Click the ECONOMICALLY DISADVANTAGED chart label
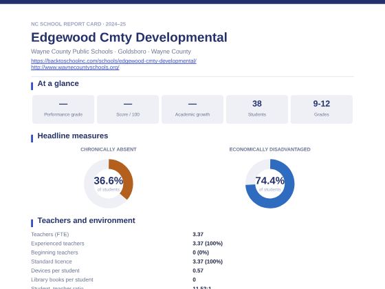 pos(269,149)
